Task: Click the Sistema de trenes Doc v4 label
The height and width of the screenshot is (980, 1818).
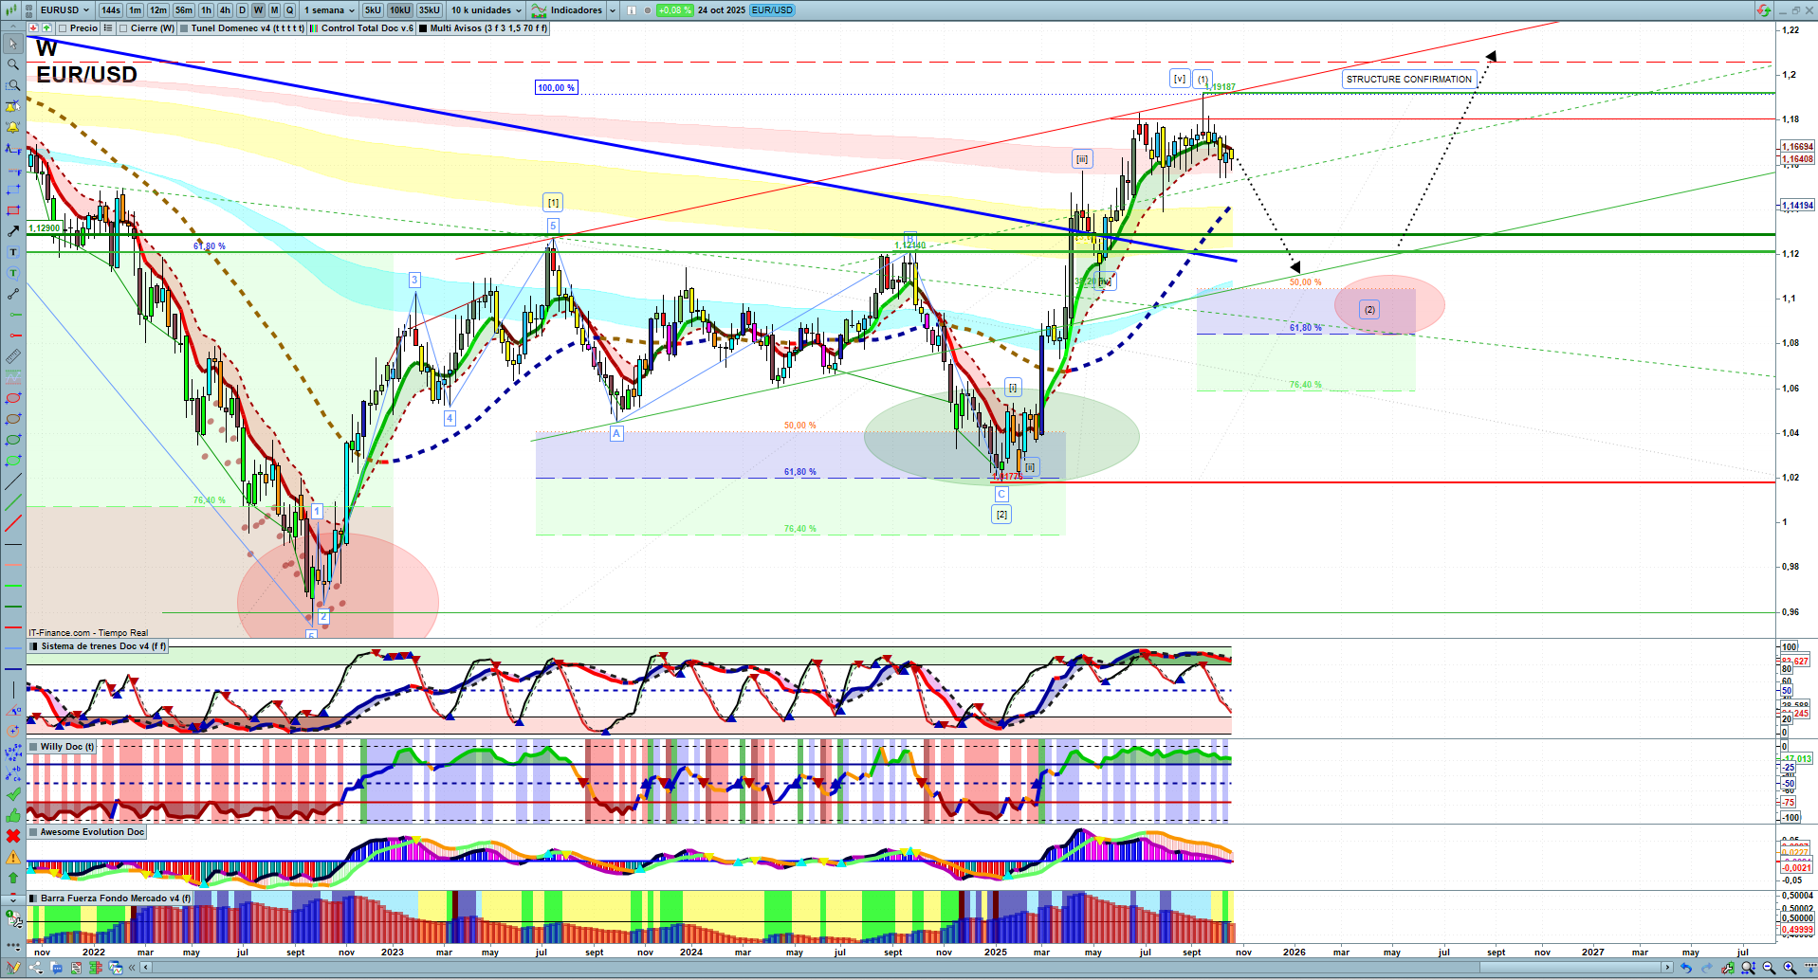Action: click(x=104, y=646)
